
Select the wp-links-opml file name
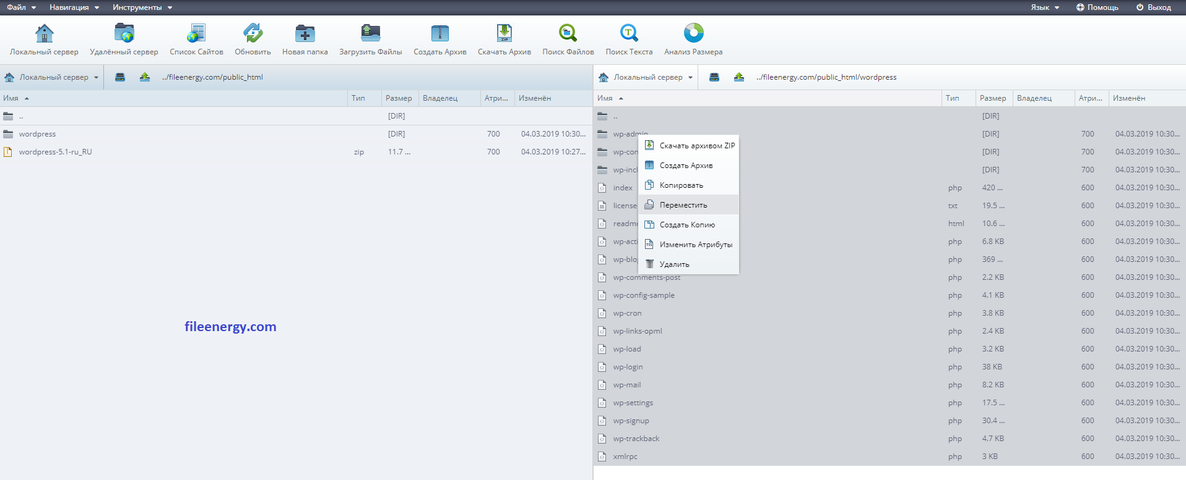pos(638,331)
